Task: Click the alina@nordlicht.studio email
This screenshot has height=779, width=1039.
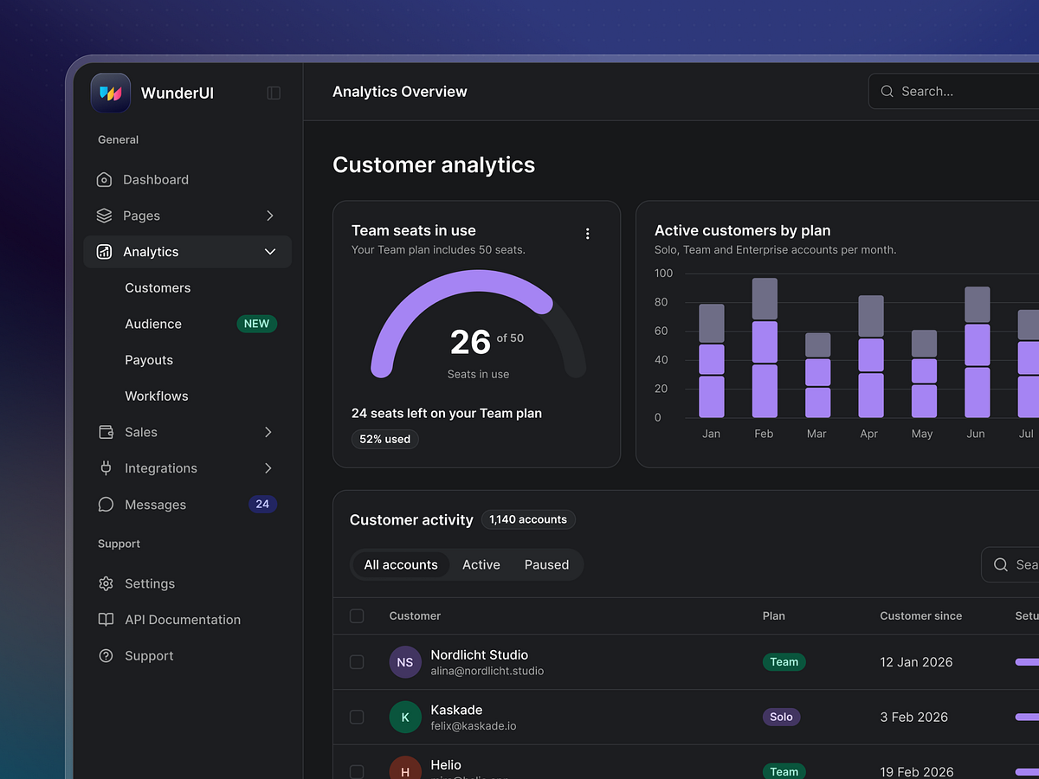Action: click(x=487, y=671)
